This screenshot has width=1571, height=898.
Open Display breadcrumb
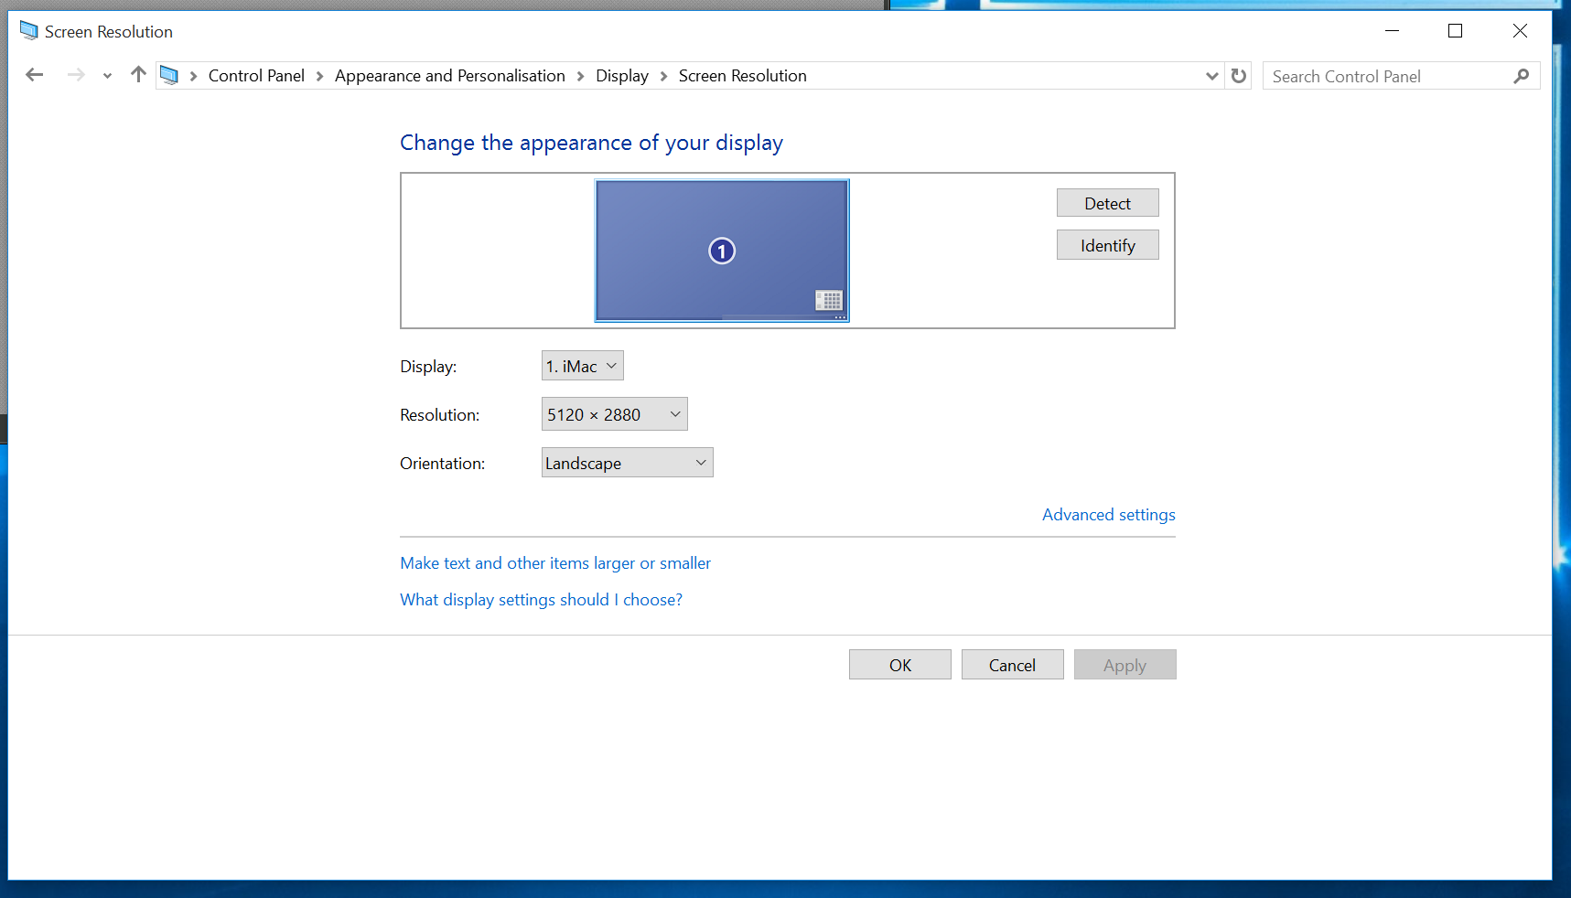tap(622, 76)
